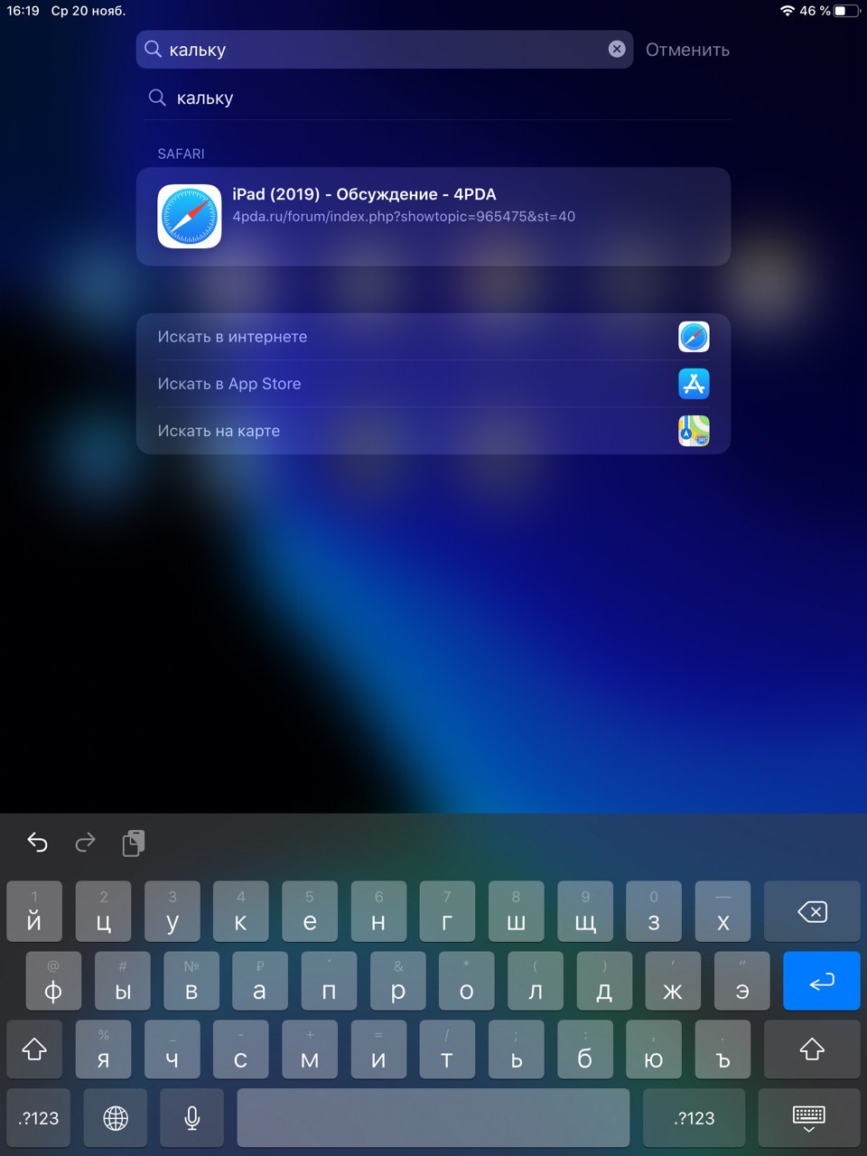Tap the battery status indicator
Screen dimensions: 867x1156
coord(846,11)
